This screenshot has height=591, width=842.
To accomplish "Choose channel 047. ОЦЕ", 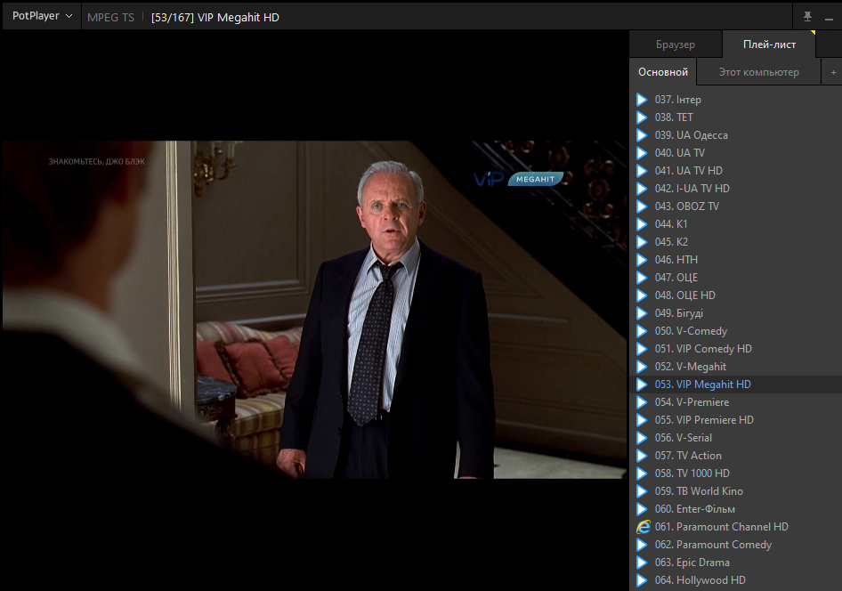I will click(736, 278).
